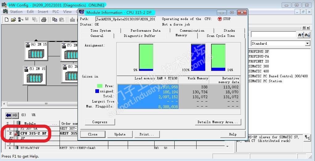Viewport: 315px width, 161px height.
Task: Click the Help button
Action: (x=233, y=134)
